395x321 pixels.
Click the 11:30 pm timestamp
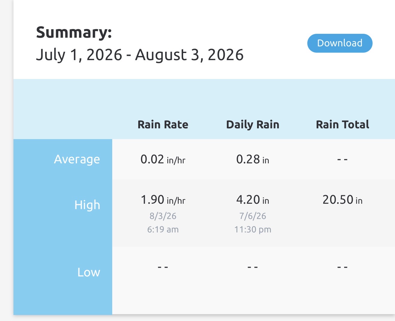pos(253,229)
